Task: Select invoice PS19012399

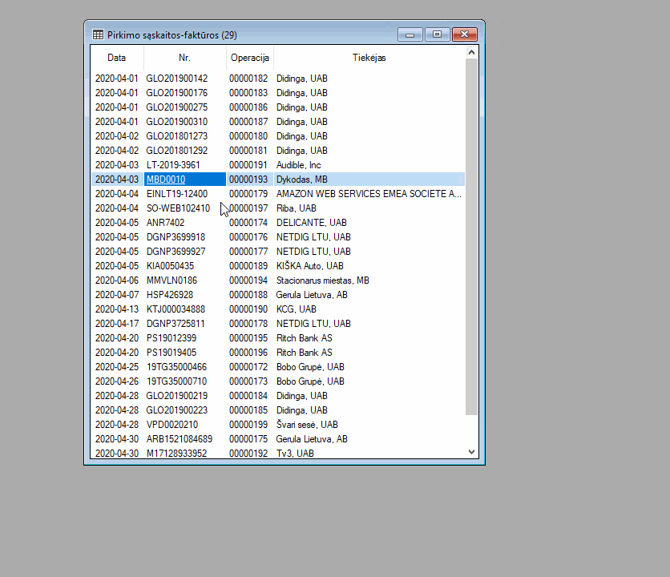Action: [x=172, y=338]
